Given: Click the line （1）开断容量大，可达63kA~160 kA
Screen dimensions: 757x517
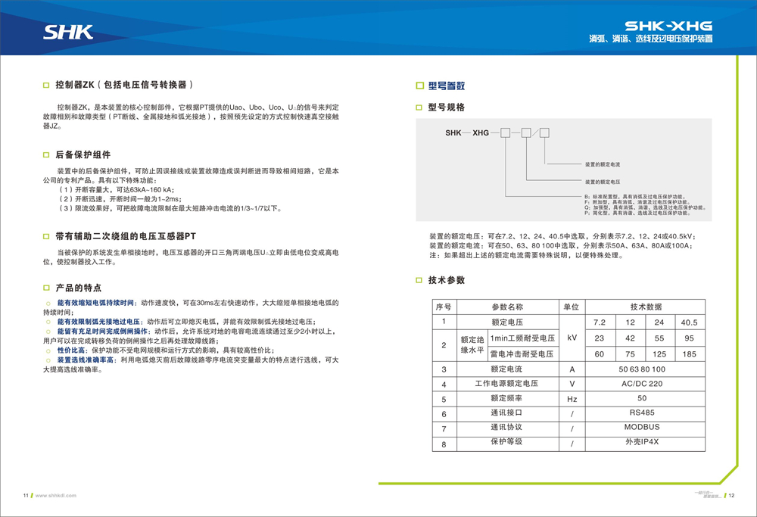Looking at the screenshot, I should point(116,190).
